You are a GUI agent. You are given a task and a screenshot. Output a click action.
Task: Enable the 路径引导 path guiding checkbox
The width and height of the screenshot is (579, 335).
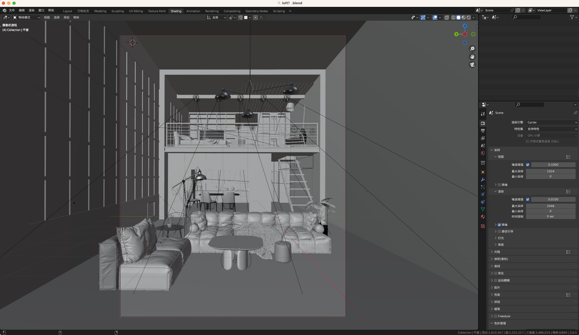click(x=499, y=231)
